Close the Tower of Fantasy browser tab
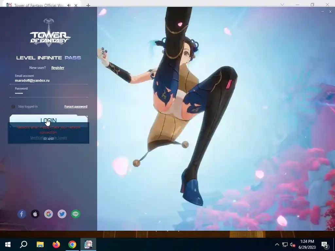 [x=76, y=5]
